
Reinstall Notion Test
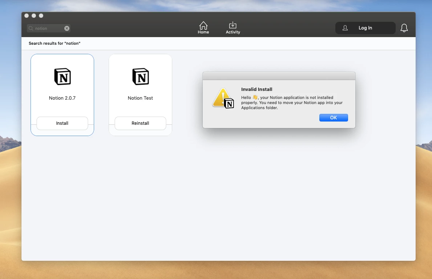[x=140, y=123]
